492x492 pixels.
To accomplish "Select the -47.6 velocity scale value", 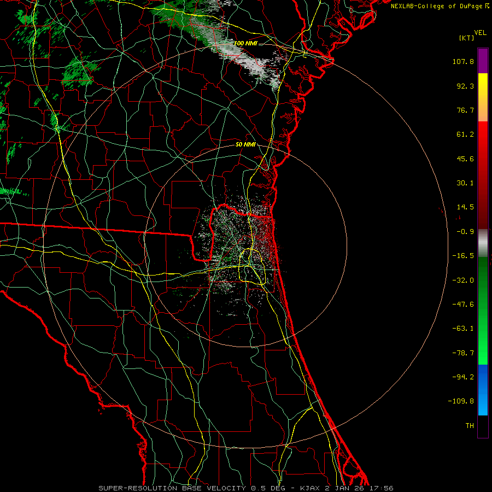I will 463,304.
